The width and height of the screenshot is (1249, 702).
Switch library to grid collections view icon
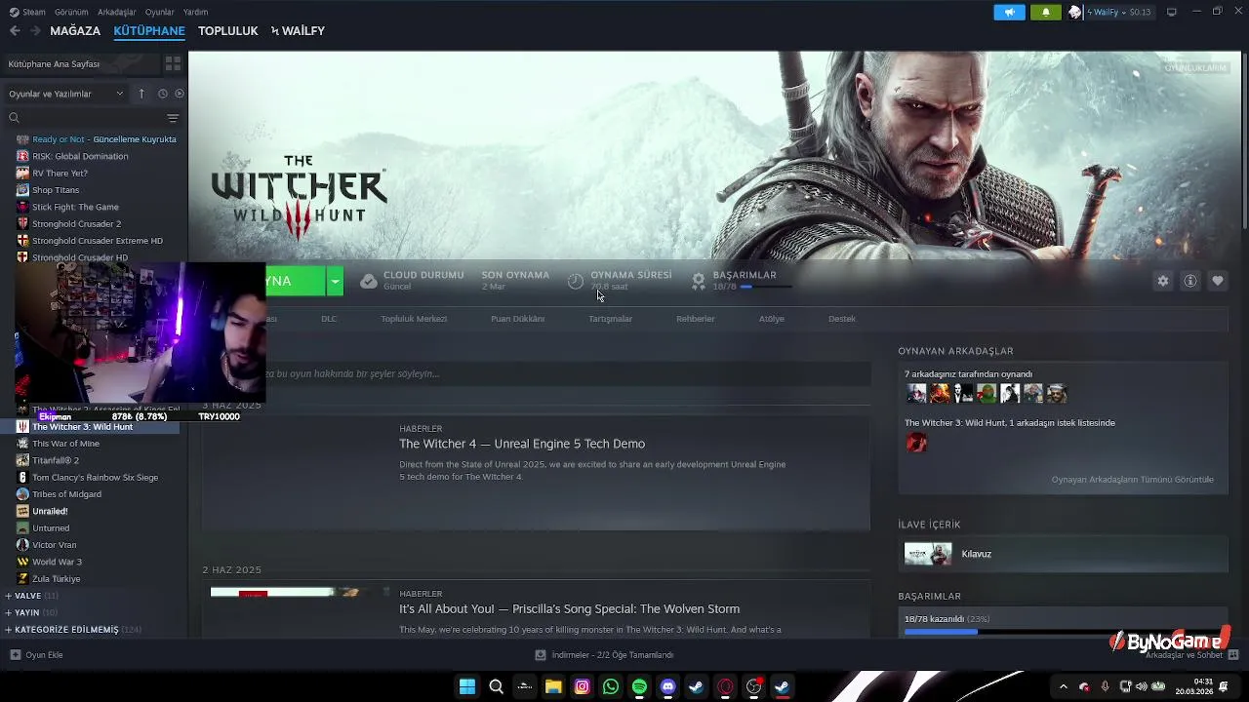(173, 63)
